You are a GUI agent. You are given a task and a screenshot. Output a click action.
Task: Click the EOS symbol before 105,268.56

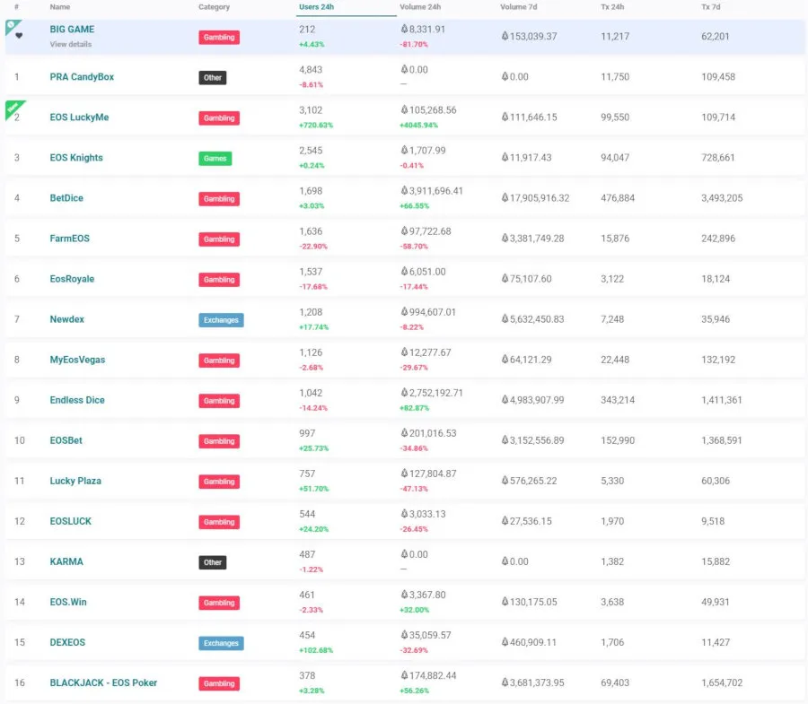tap(405, 109)
